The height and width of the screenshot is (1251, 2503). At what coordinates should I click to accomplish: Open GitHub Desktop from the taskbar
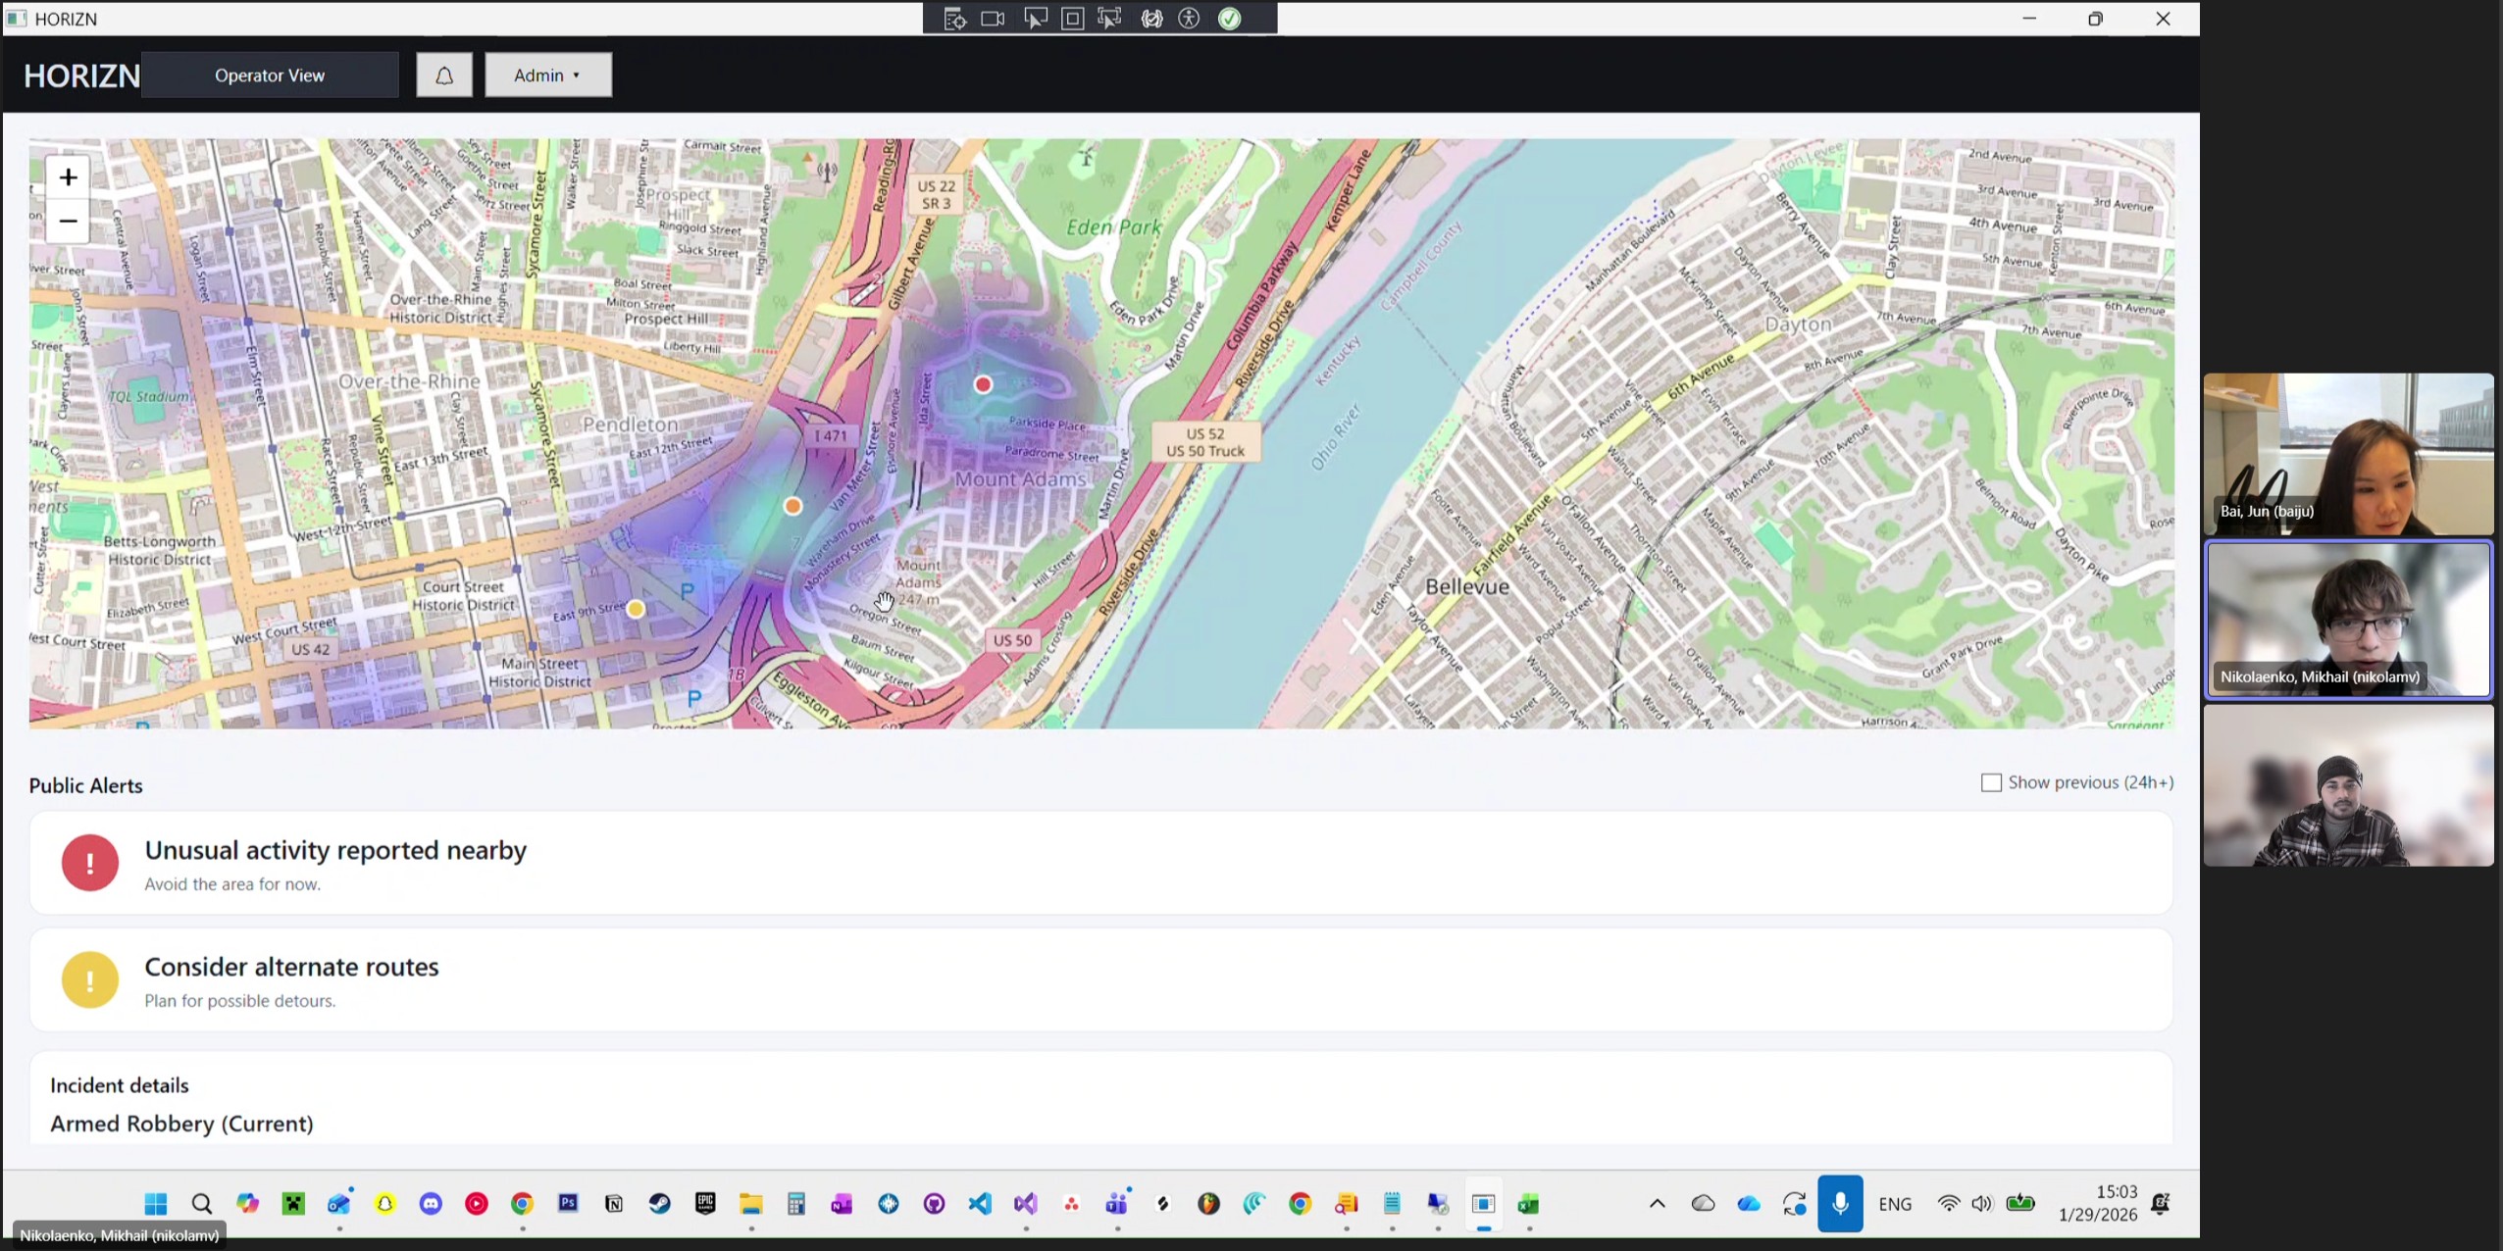(934, 1204)
